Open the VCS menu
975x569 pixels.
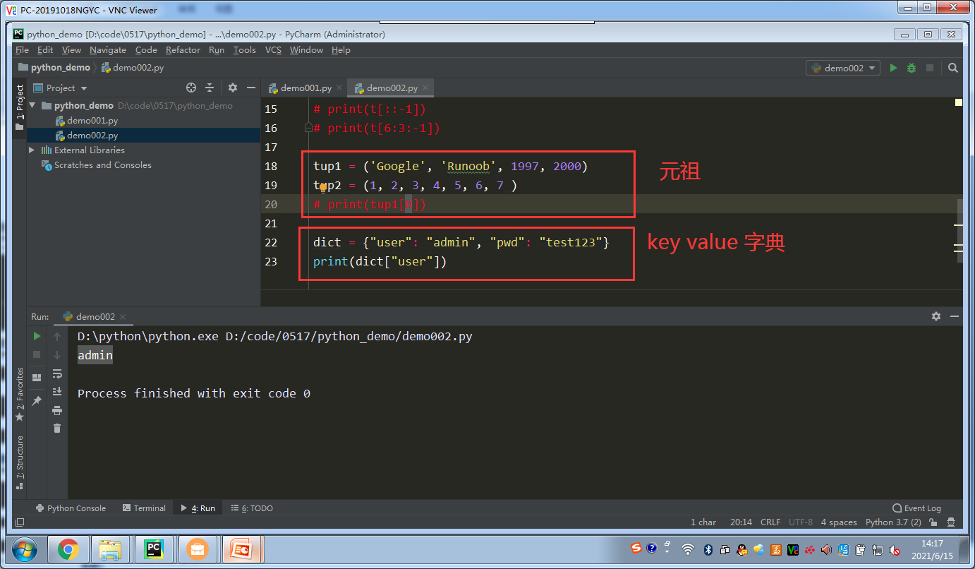[273, 50]
